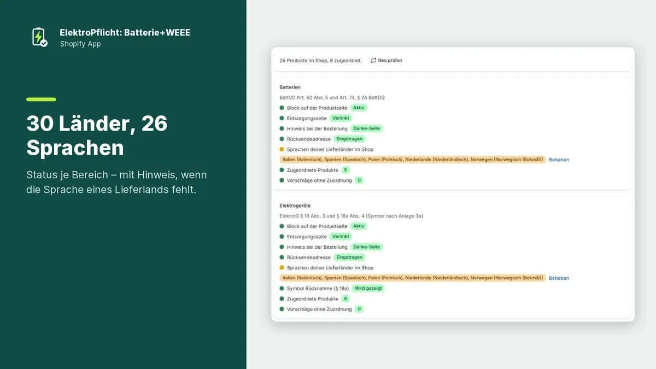
Task: Click Beheben link in Batterien section
Action: pos(559,160)
